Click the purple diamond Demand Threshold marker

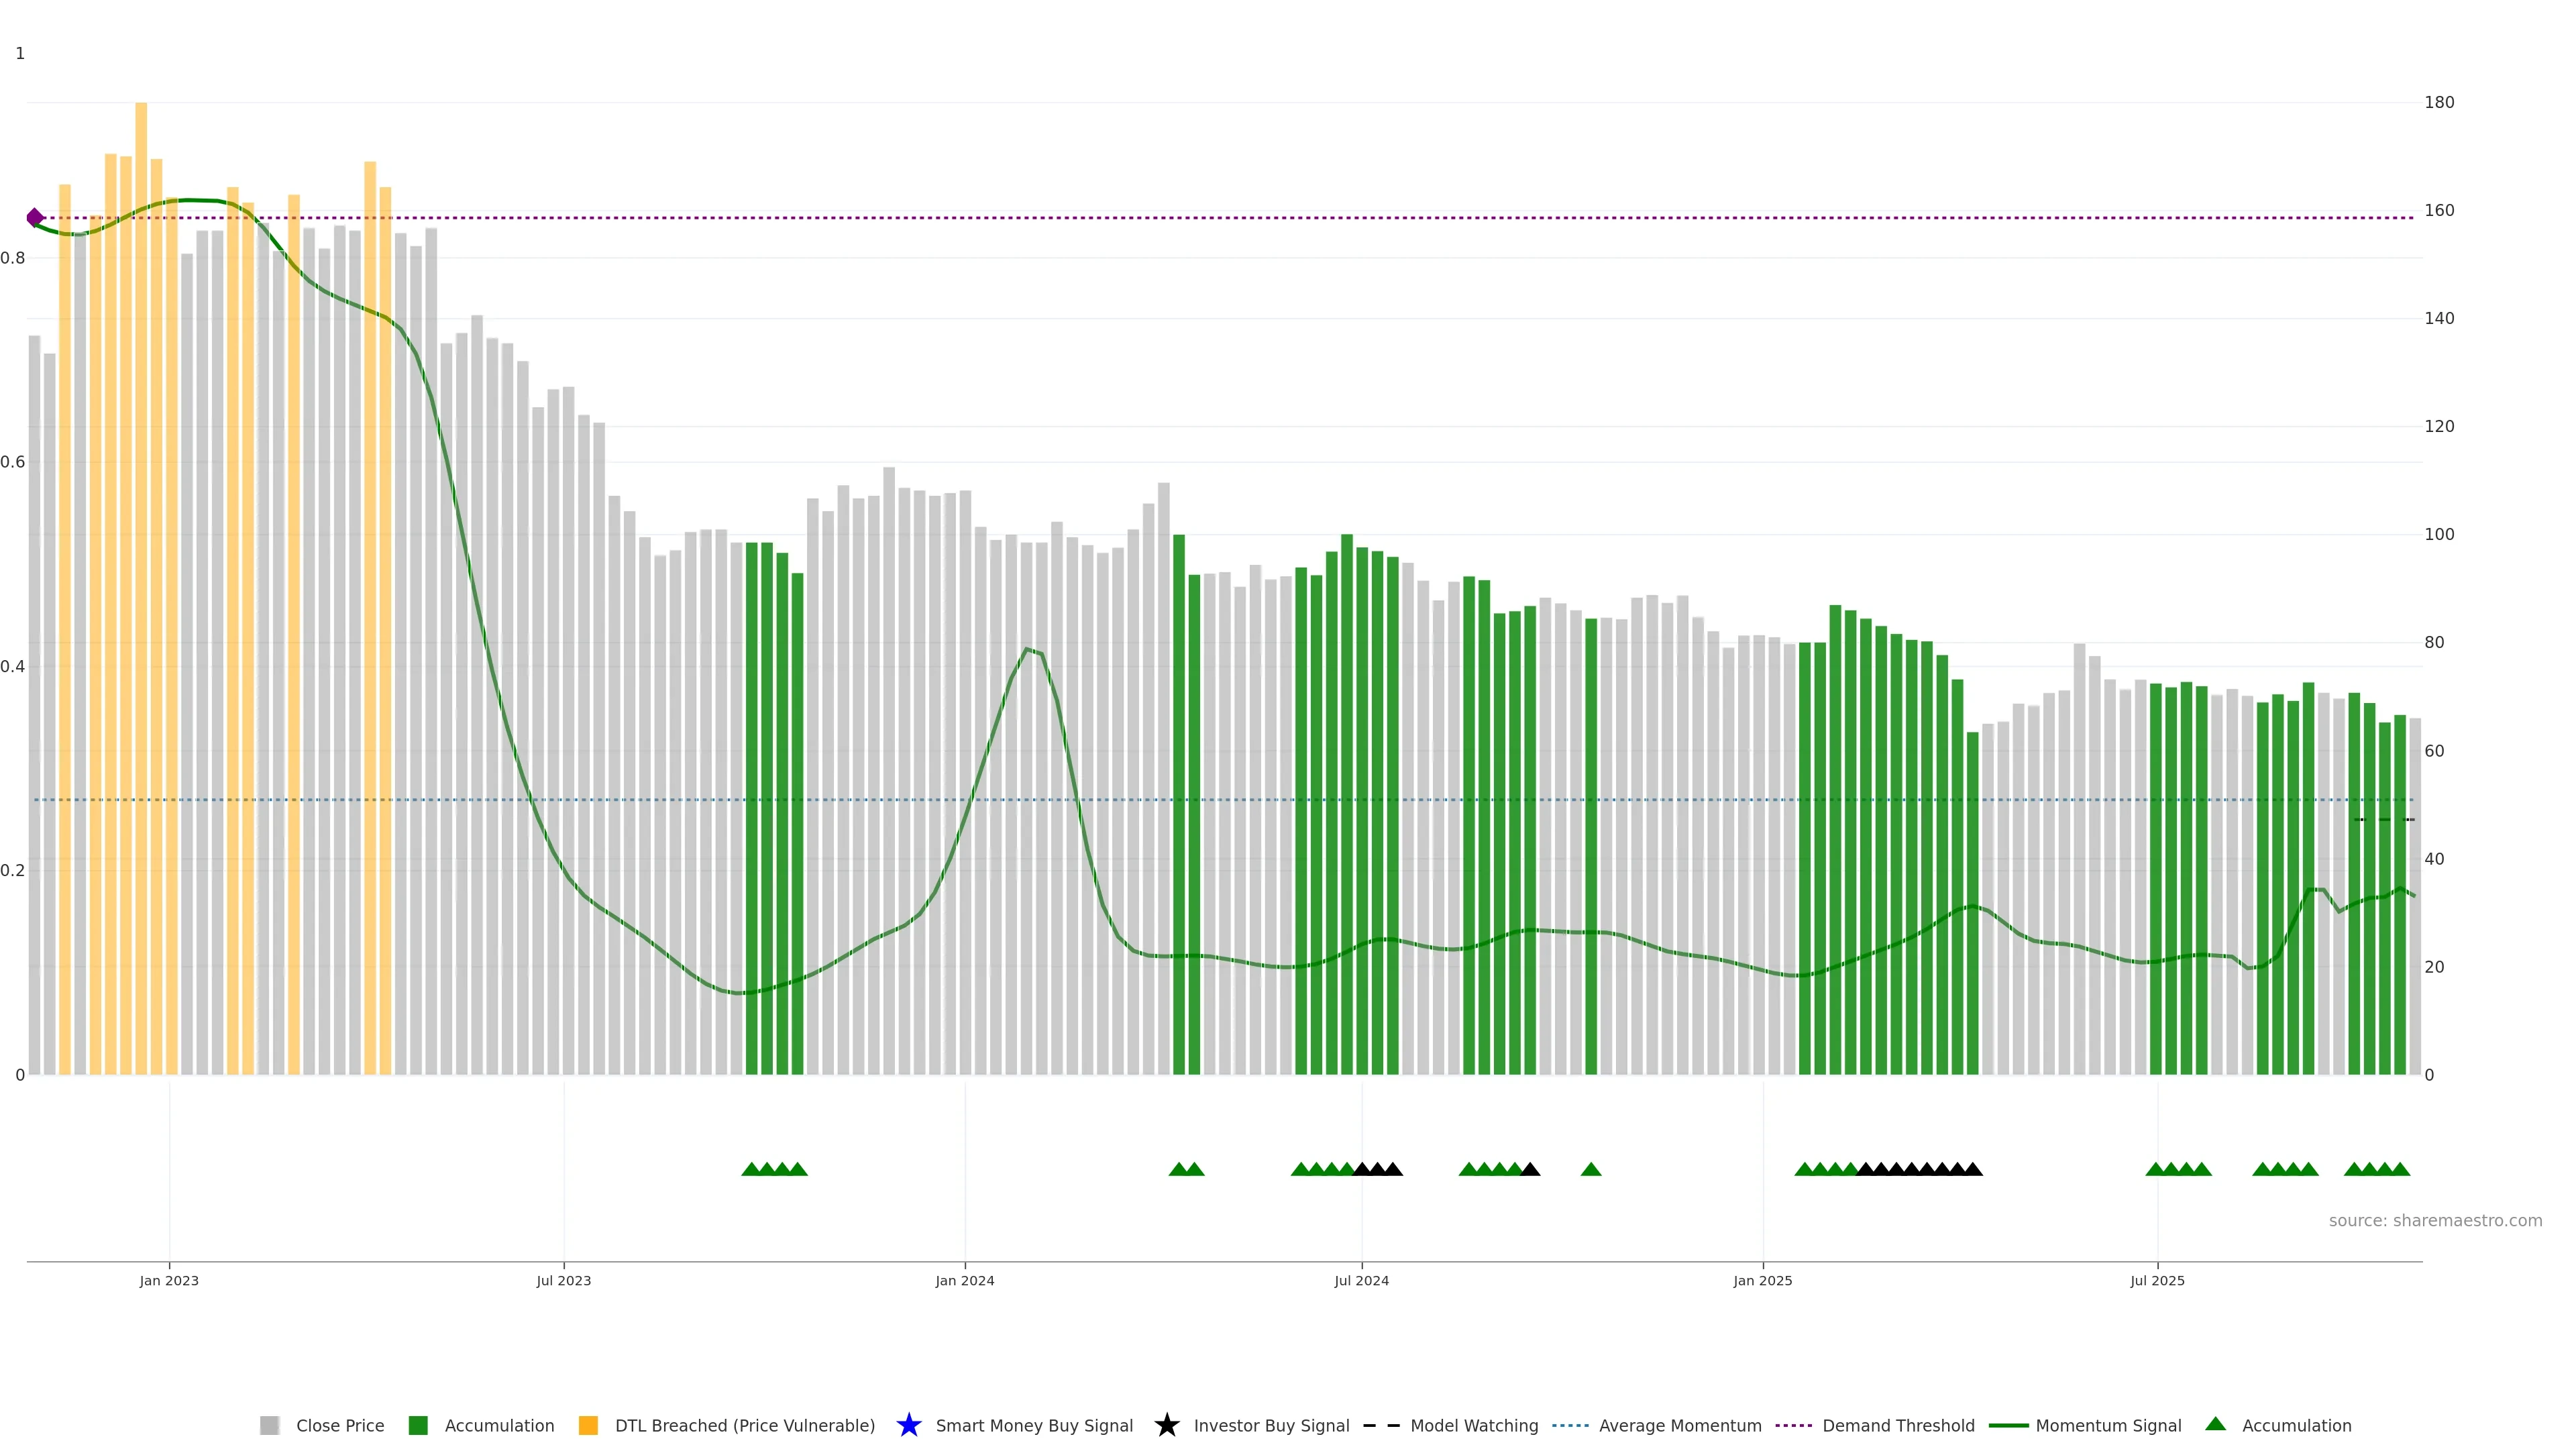point(35,218)
